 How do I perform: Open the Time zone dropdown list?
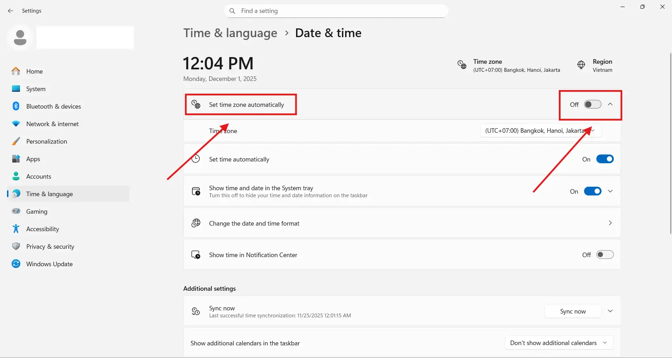[x=540, y=131]
